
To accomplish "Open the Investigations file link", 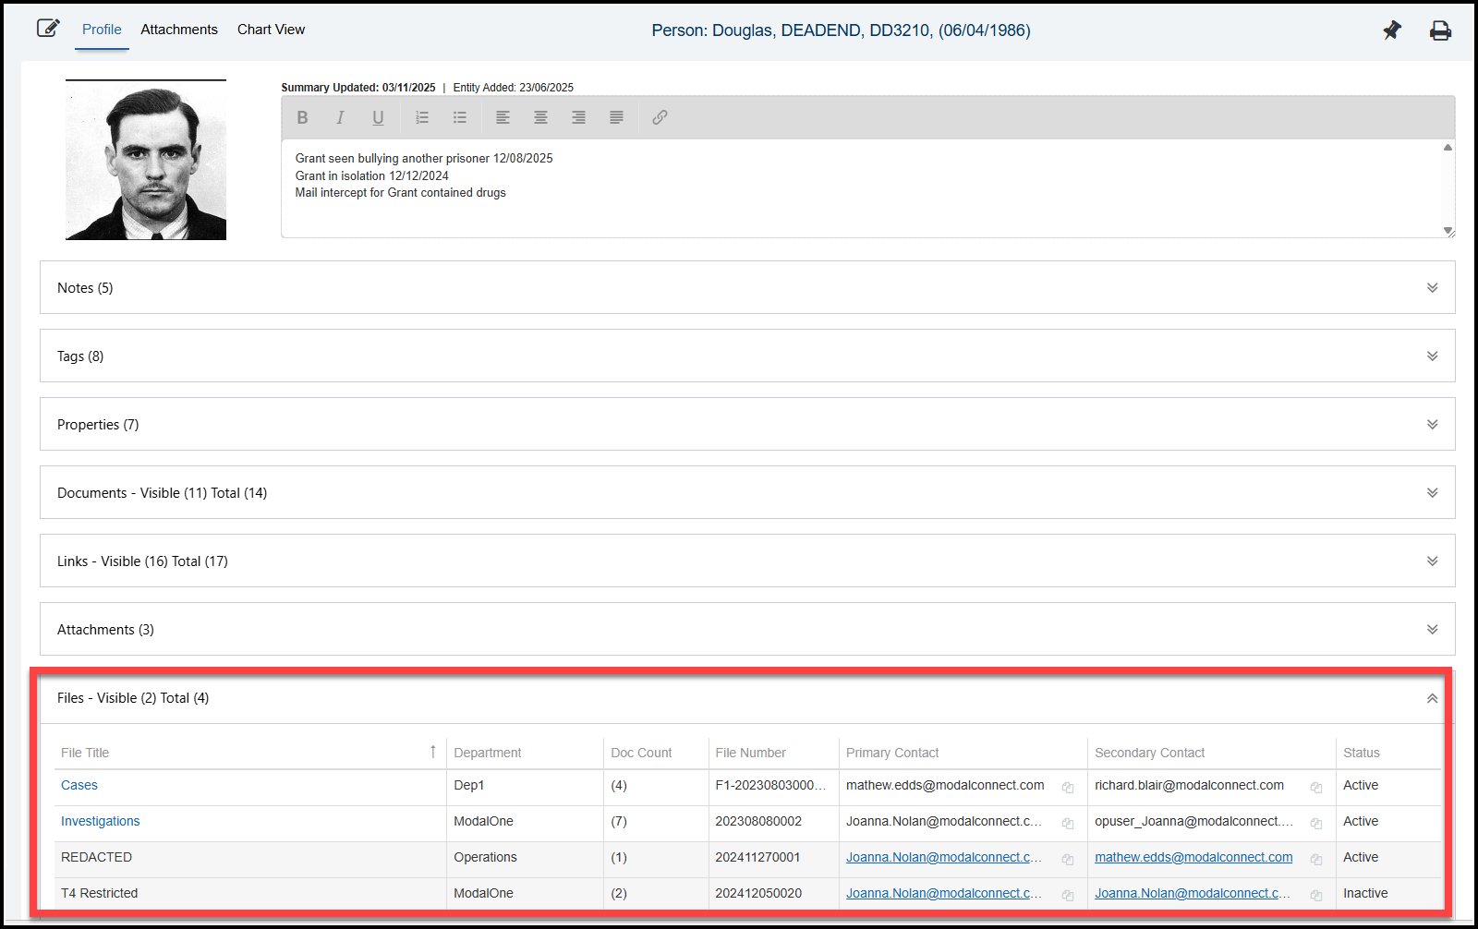I will click(x=101, y=821).
